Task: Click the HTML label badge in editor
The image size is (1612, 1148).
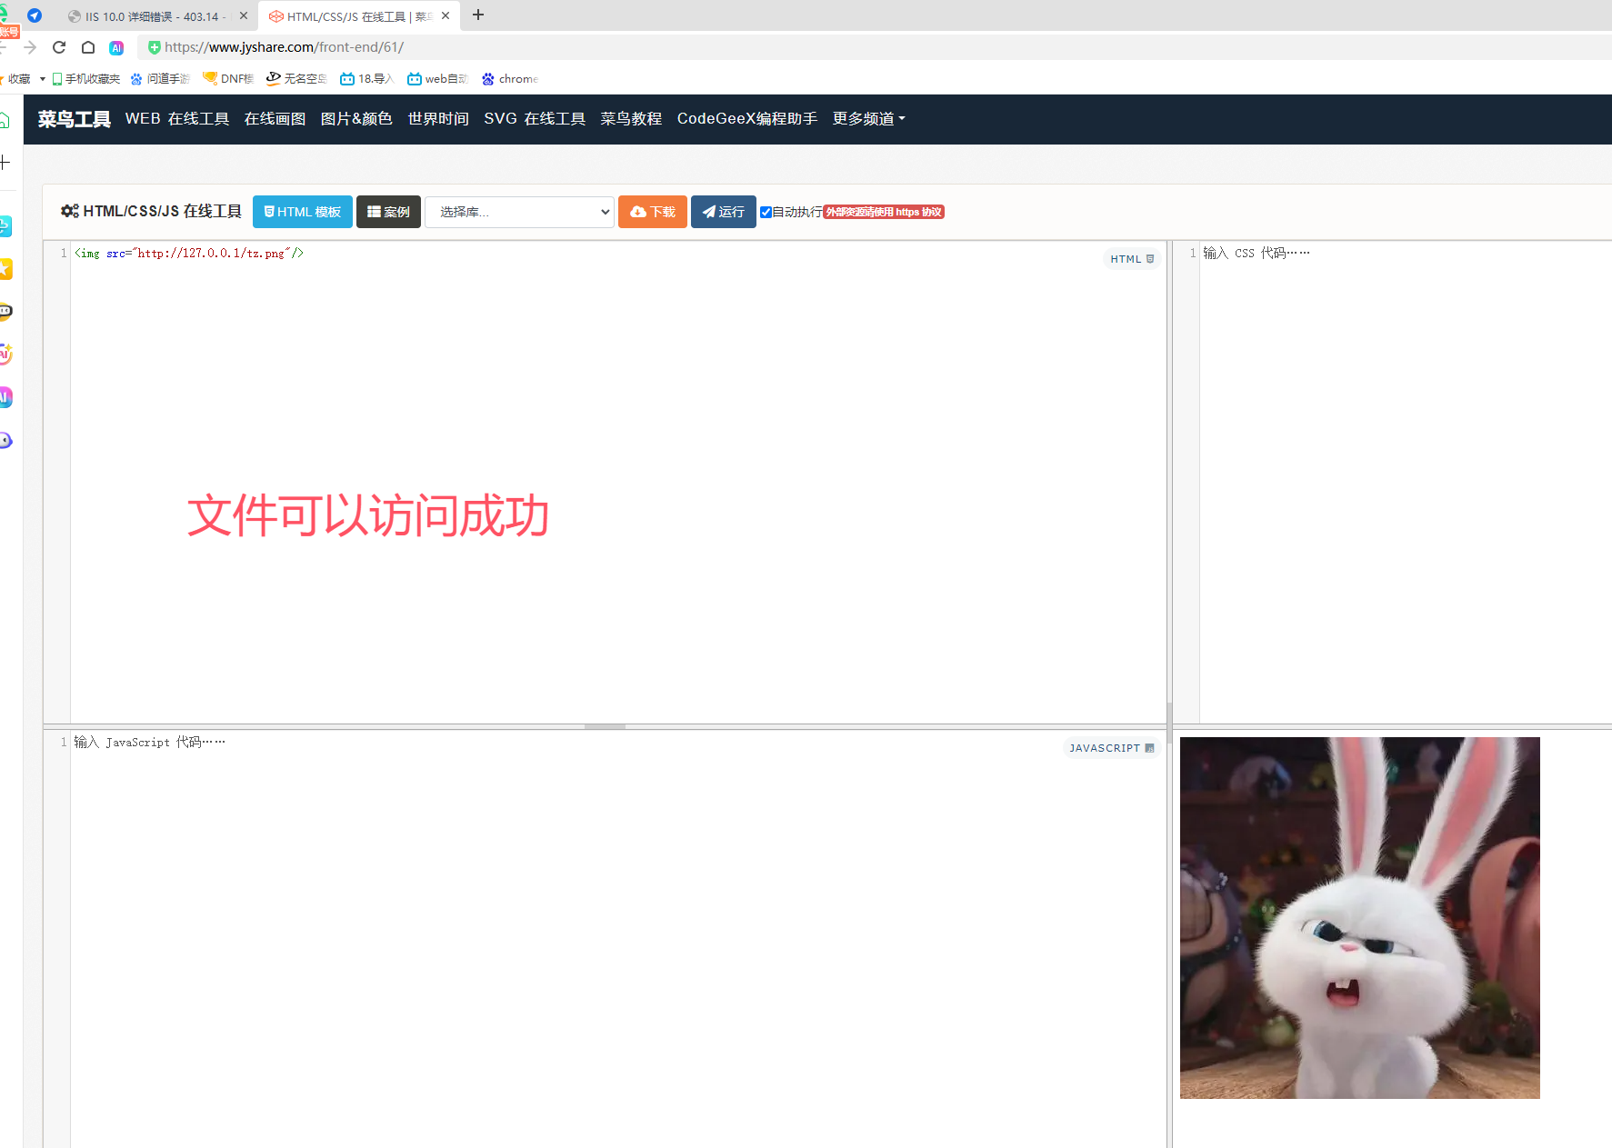Action: 1132,259
